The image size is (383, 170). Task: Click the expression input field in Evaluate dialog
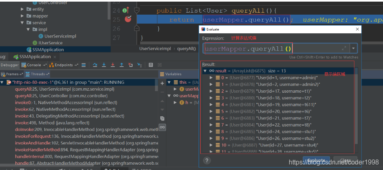(276, 48)
